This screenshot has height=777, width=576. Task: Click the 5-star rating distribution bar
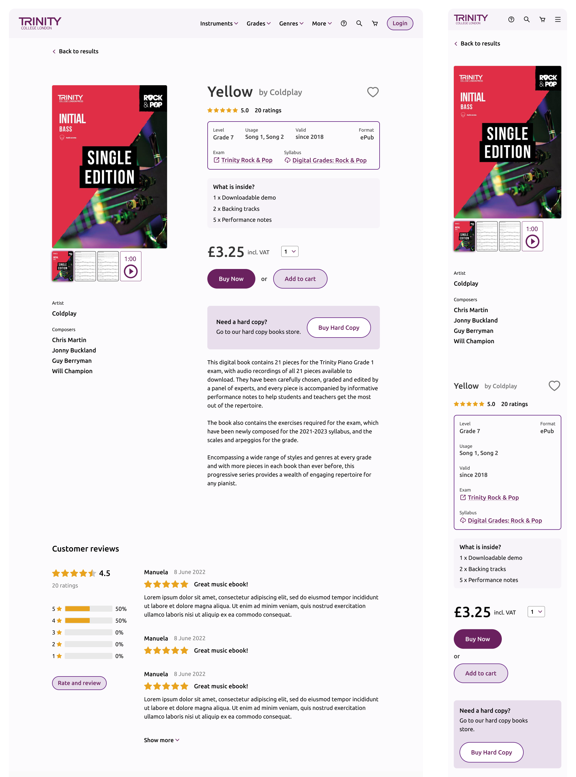tap(89, 609)
